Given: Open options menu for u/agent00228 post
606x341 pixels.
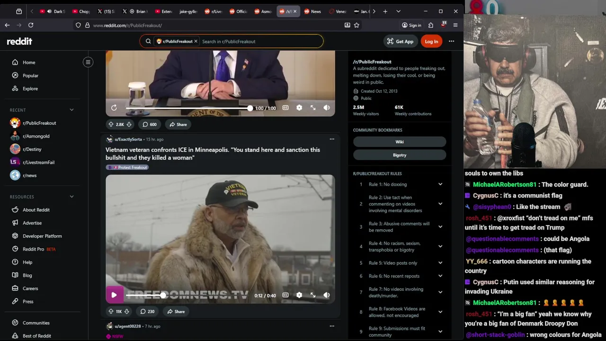Looking at the screenshot, I should [x=332, y=326].
